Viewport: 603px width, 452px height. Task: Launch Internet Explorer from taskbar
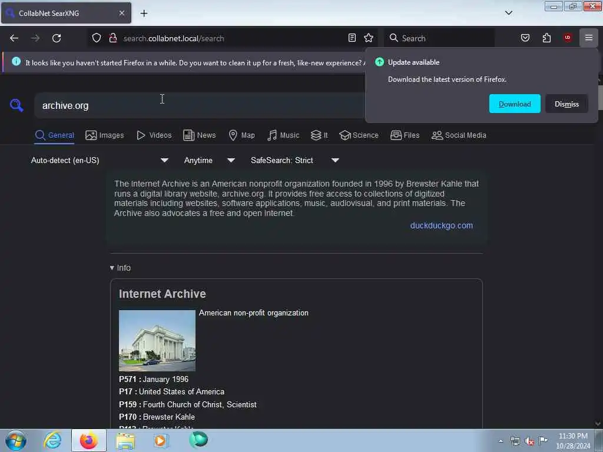[x=52, y=440]
